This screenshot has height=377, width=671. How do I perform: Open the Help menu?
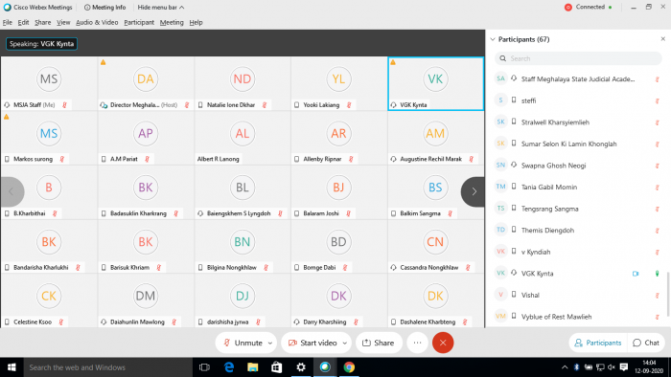click(x=196, y=23)
